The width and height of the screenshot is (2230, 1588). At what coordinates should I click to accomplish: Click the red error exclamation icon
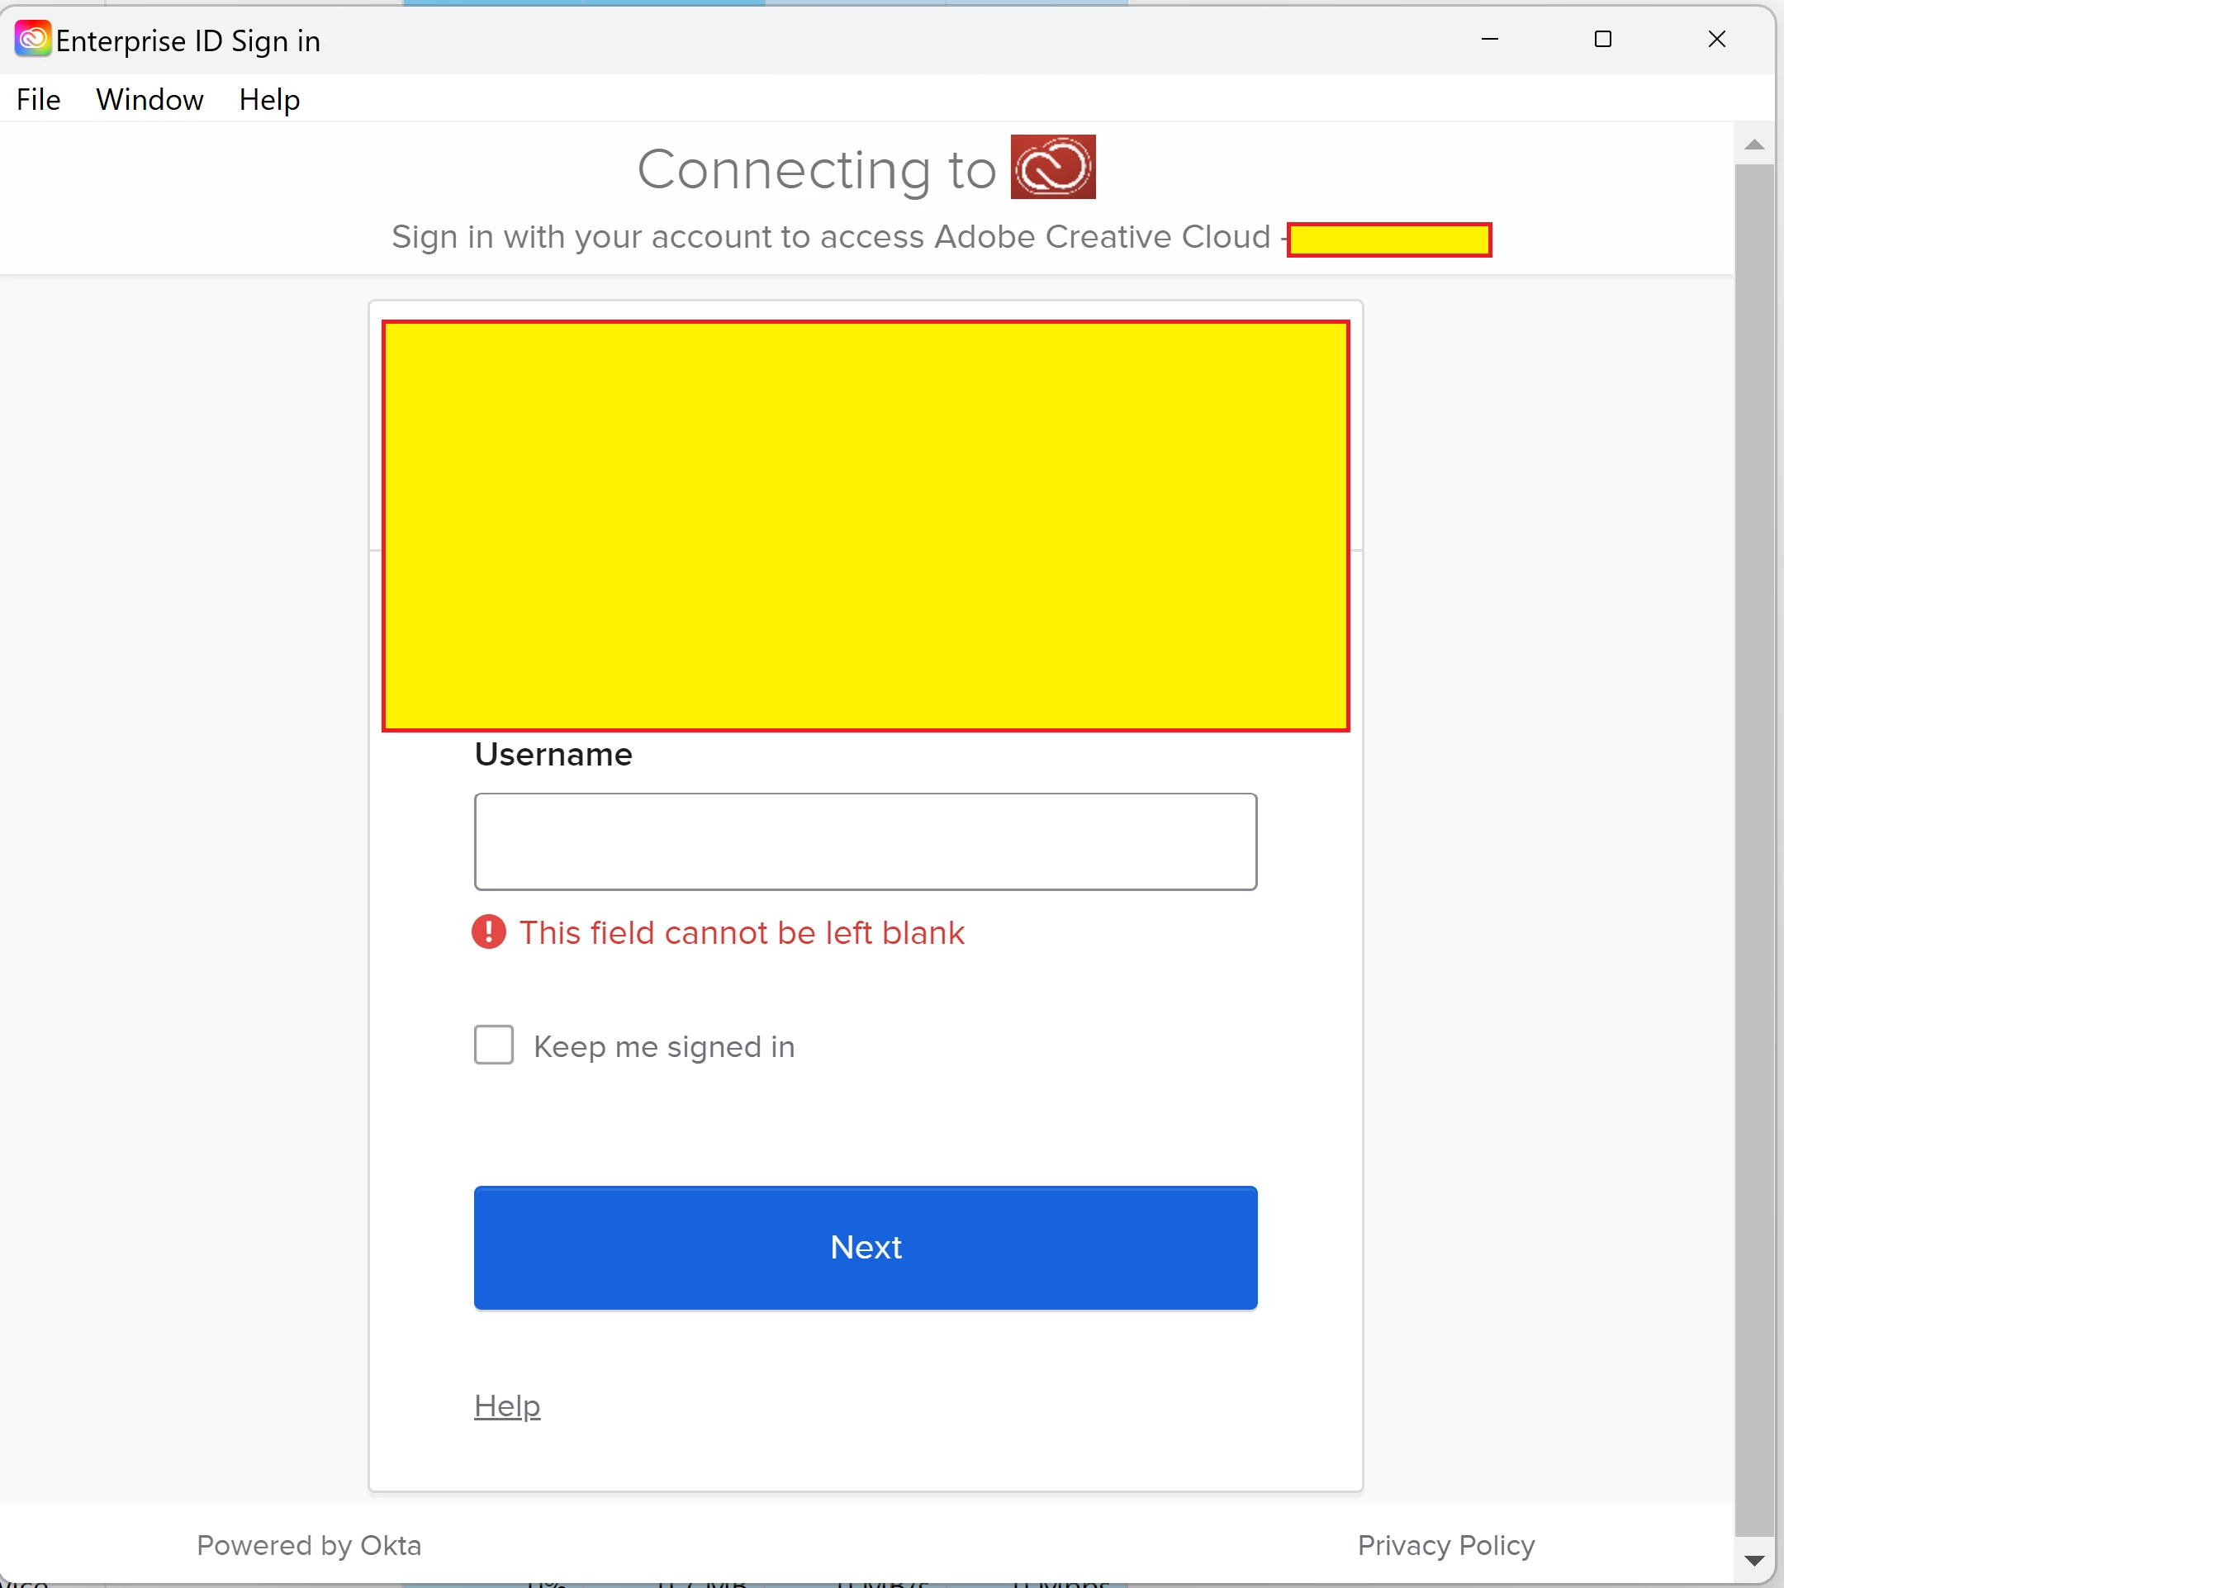pyautogui.click(x=488, y=931)
